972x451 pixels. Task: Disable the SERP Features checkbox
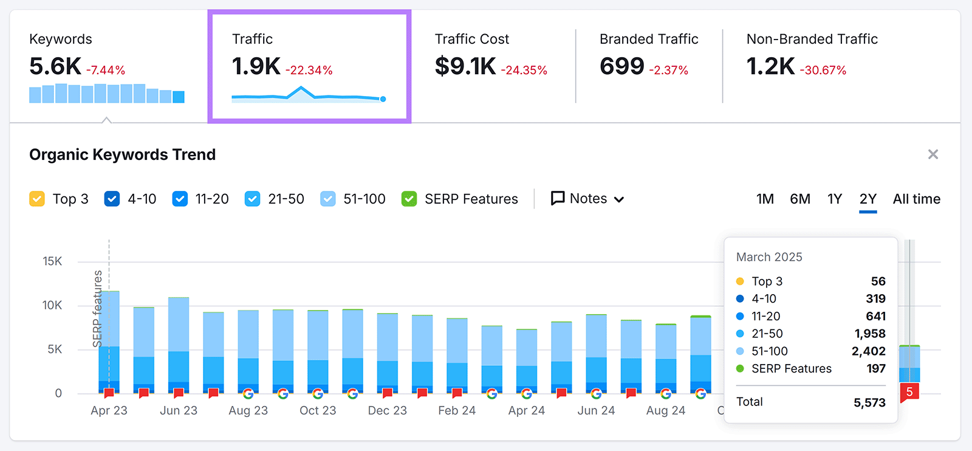click(409, 199)
